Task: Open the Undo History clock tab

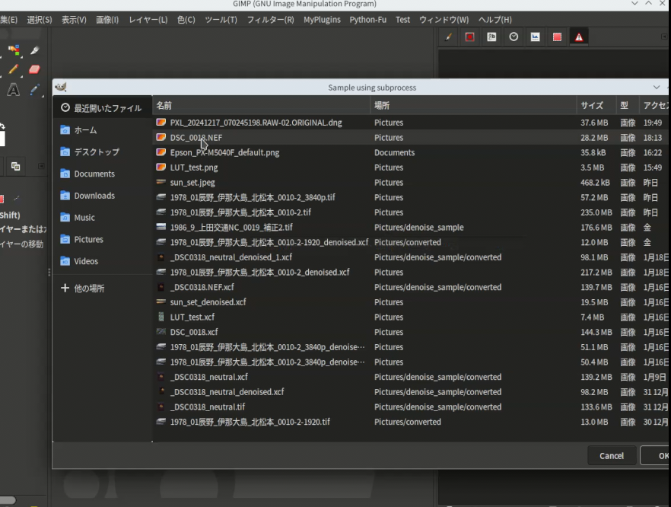Action: coord(514,37)
